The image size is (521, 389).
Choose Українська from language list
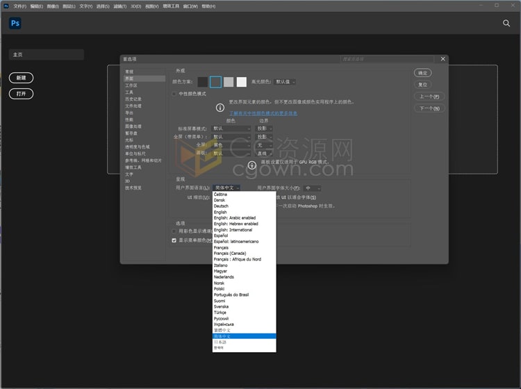click(x=245, y=324)
